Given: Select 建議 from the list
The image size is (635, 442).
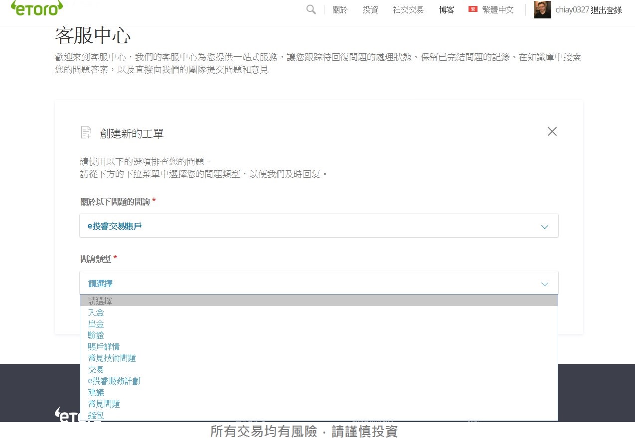Looking at the screenshot, I should (319, 392).
